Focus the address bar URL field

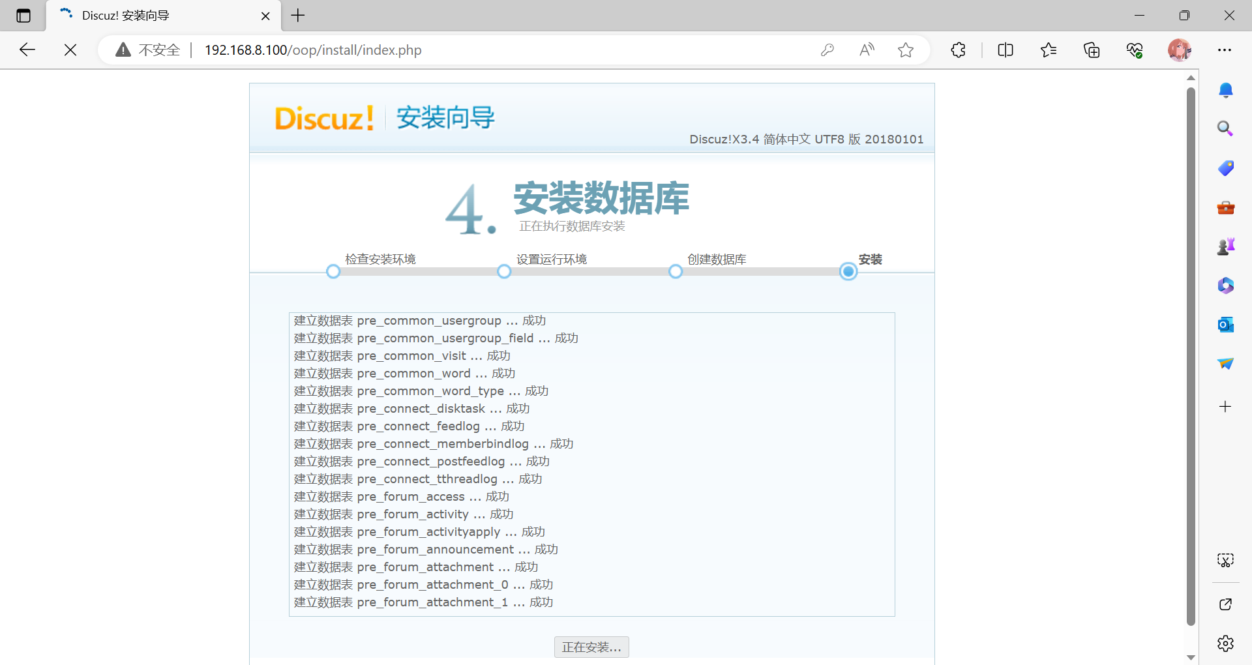pos(313,50)
